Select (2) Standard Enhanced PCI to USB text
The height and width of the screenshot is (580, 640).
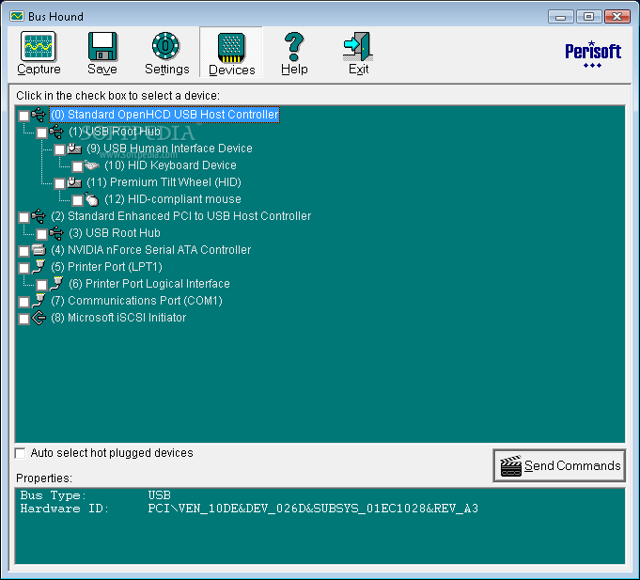pos(180,216)
